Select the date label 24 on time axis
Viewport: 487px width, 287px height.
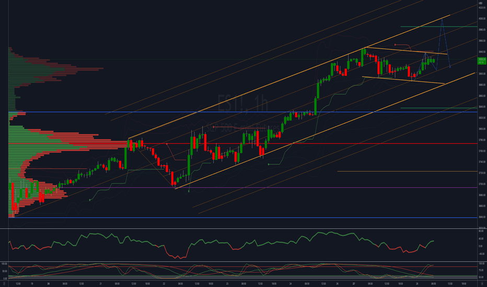pos(291,283)
